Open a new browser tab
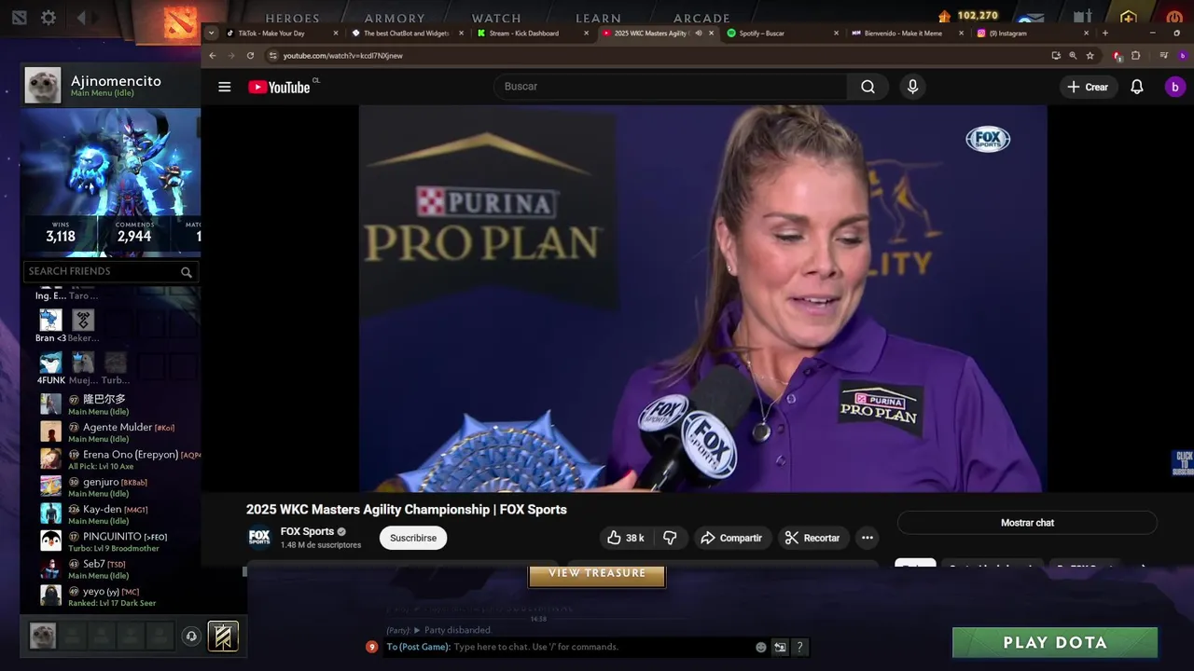The width and height of the screenshot is (1194, 671). coord(1105,33)
